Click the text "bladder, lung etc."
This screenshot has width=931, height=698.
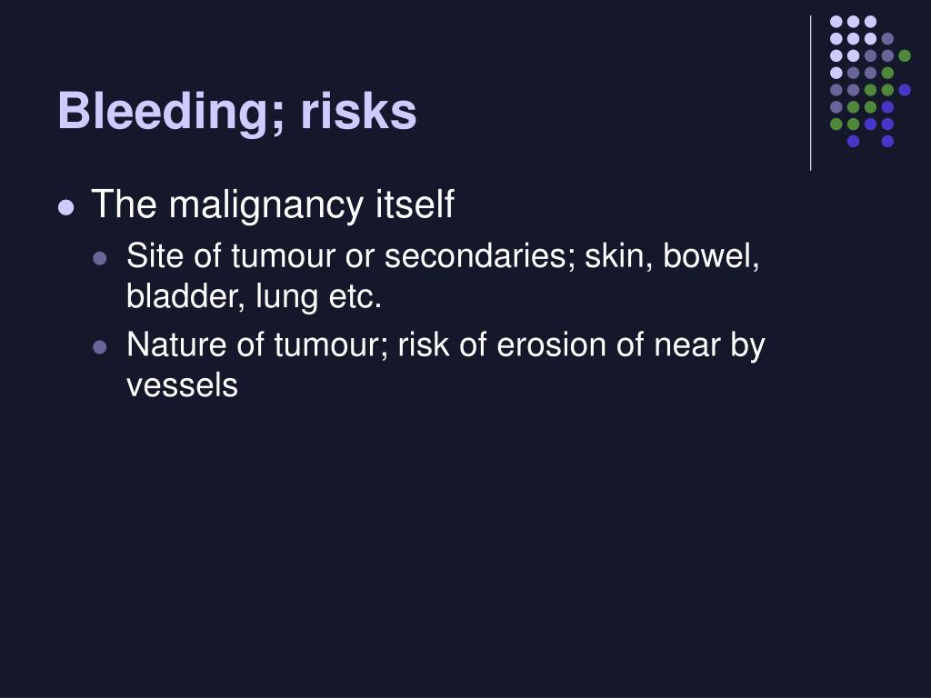254,297
